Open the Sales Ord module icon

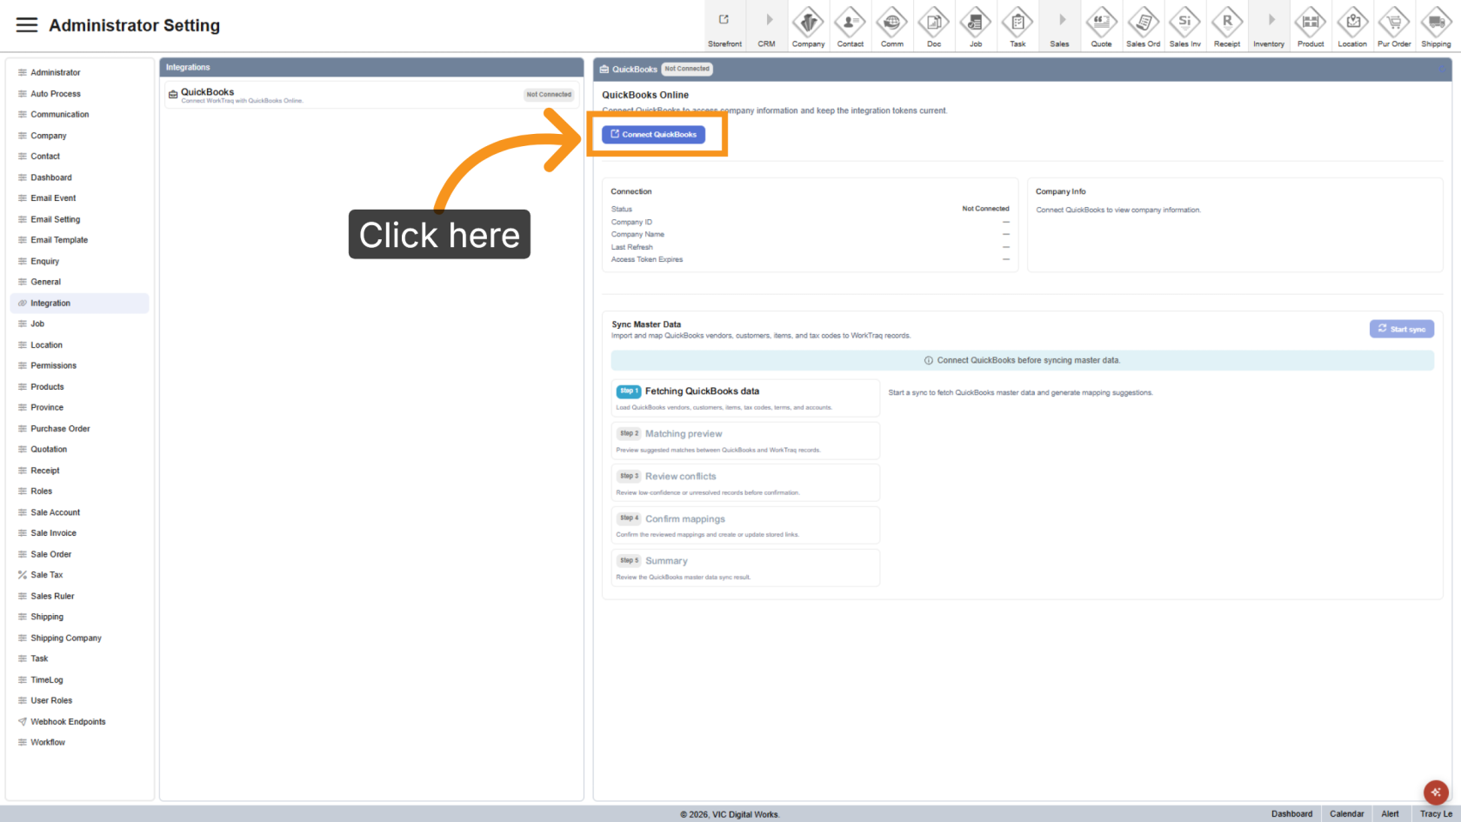[1144, 26]
